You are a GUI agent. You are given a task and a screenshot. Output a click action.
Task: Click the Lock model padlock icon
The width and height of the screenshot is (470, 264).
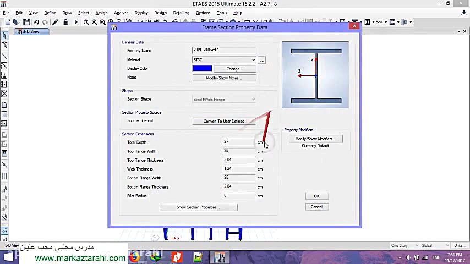pyautogui.click(x=65, y=22)
